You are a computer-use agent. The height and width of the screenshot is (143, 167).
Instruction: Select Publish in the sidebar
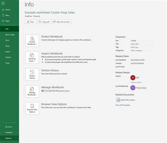pos(10,57)
